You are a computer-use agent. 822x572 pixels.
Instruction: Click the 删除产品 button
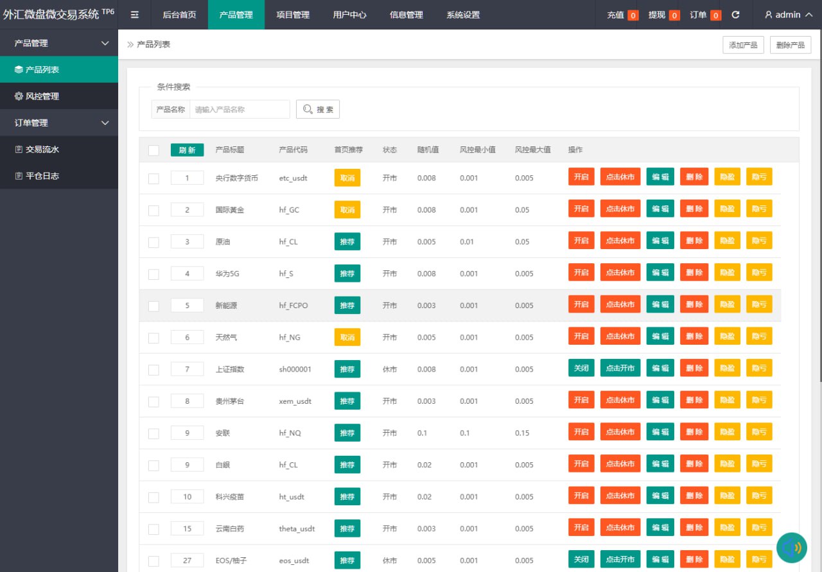[791, 45]
